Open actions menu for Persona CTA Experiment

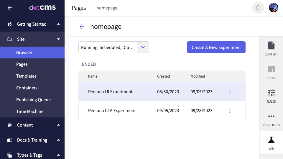point(230,111)
